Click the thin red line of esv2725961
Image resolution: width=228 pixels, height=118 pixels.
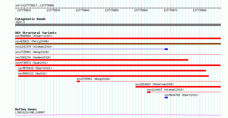pyautogui.click(x=118, y=55)
